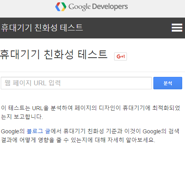The width and height of the screenshot is (185, 171).
Task: Open the hamburger menu icon
Action: click(x=177, y=28)
